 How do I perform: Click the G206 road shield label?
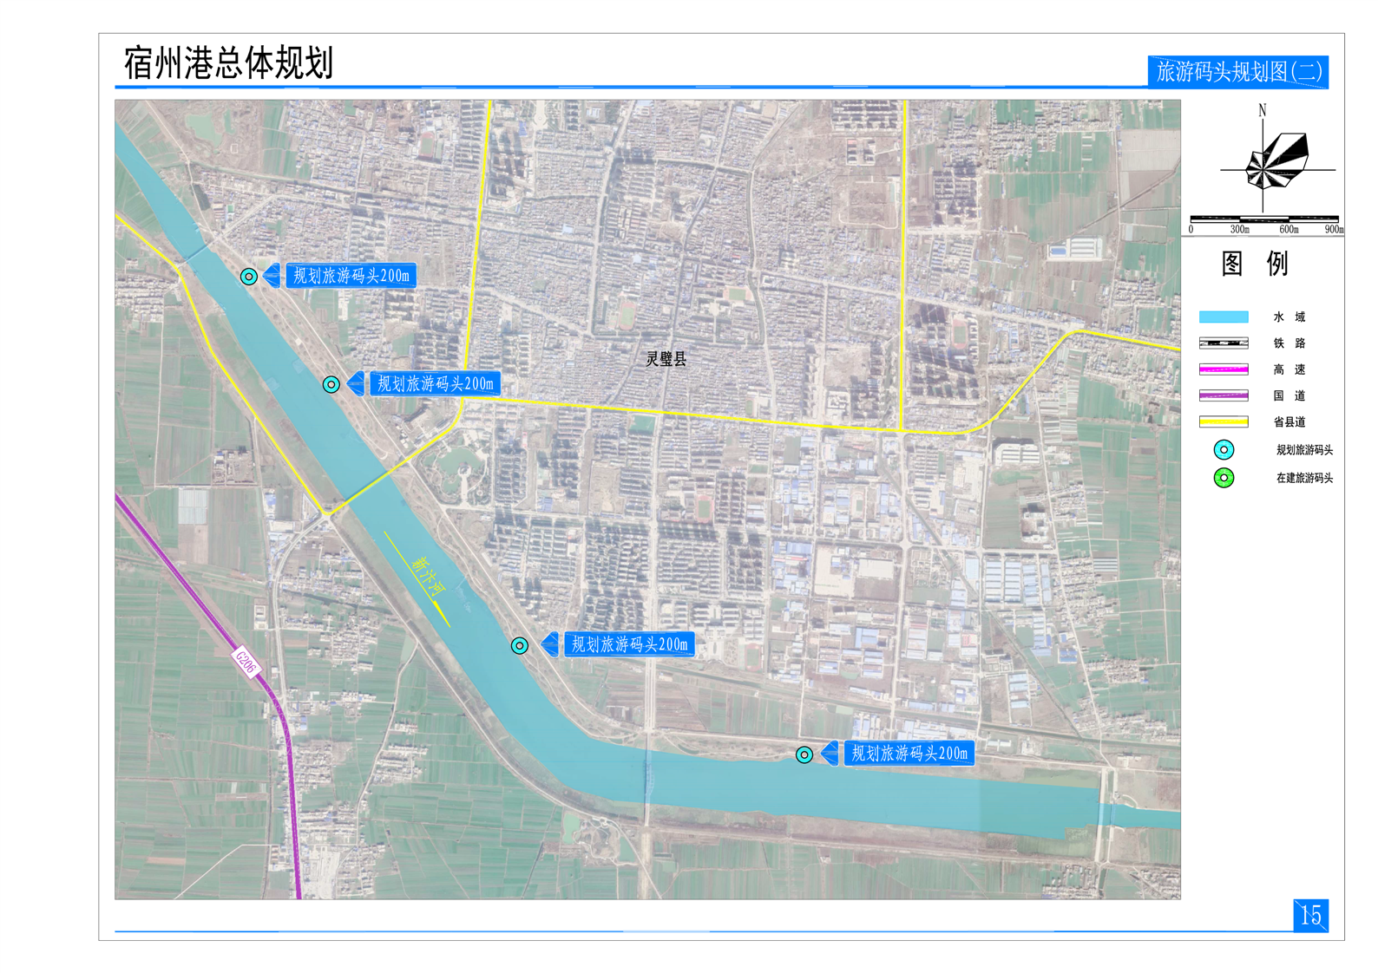246,663
